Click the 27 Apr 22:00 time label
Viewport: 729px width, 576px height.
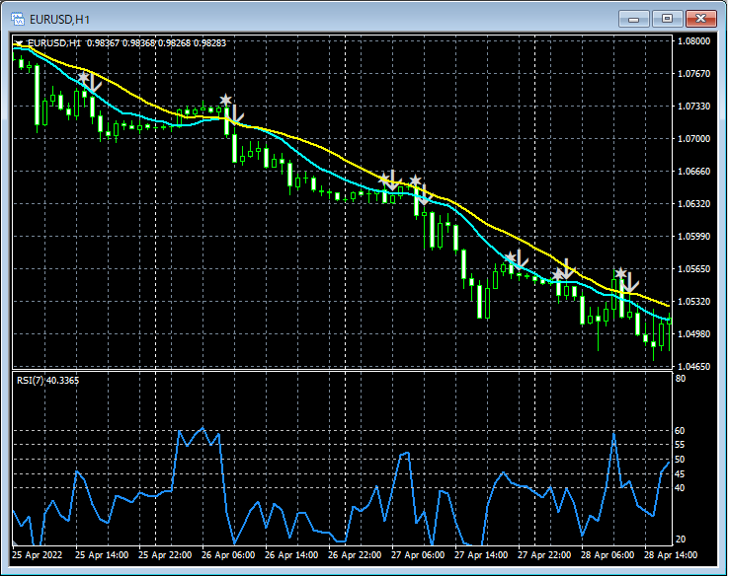(x=544, y=555)
